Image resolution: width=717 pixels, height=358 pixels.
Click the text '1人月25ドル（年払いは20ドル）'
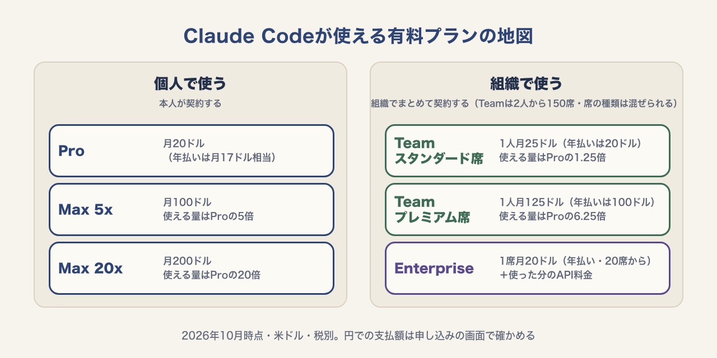[570, 144]
